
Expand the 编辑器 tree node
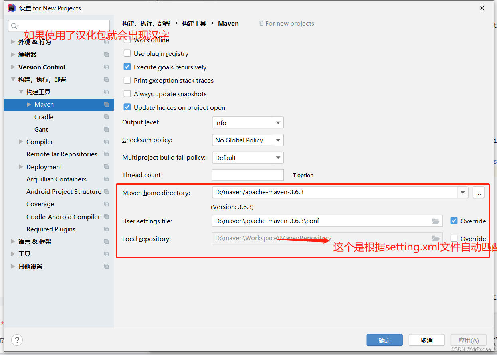(x=13, y=54)
